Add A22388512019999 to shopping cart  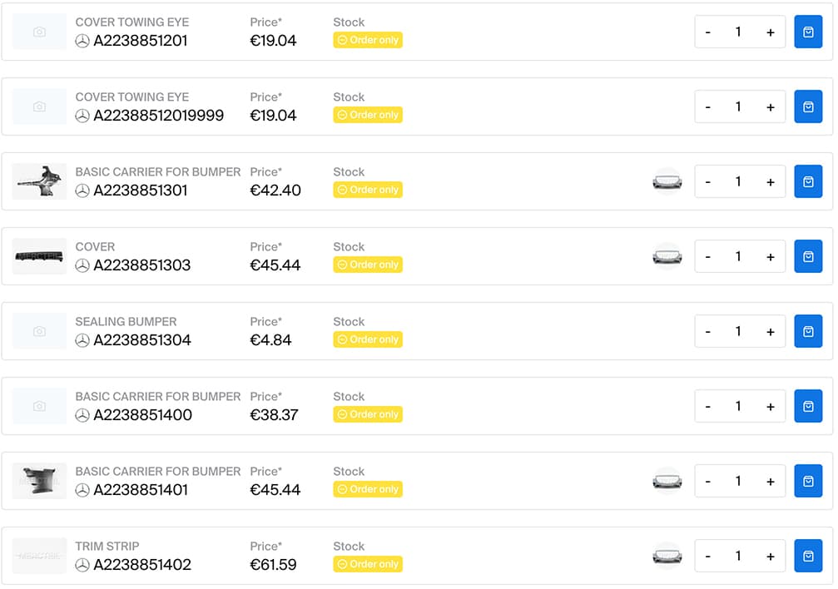(x=807, y=106)
